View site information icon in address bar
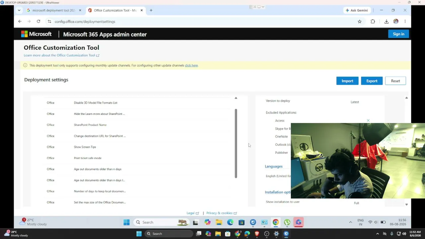 click(x=49, y=22)
